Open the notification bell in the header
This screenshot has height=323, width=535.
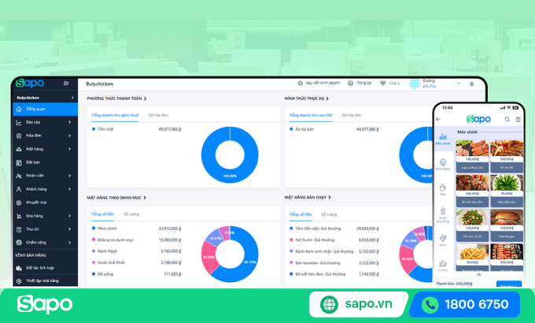(471, 84)
